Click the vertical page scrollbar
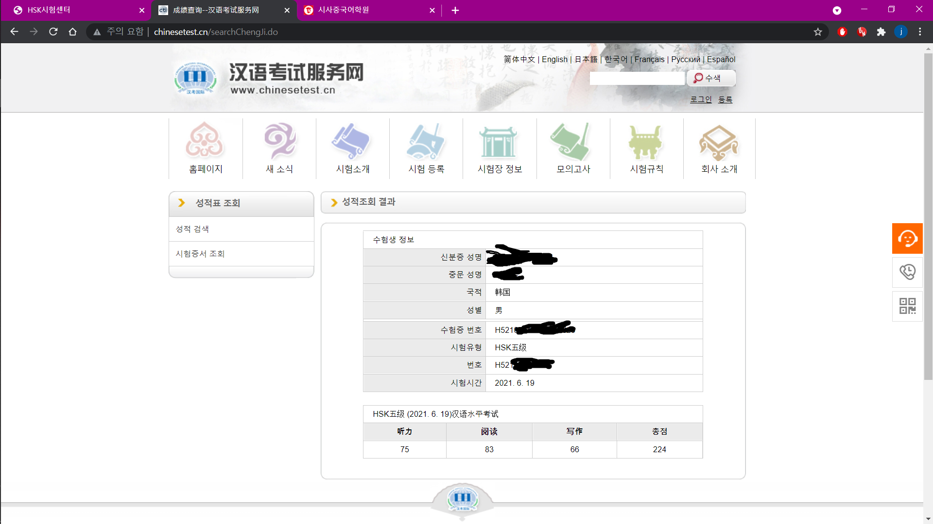The width and height of the screenshot is (933, 524). [928, 216]
